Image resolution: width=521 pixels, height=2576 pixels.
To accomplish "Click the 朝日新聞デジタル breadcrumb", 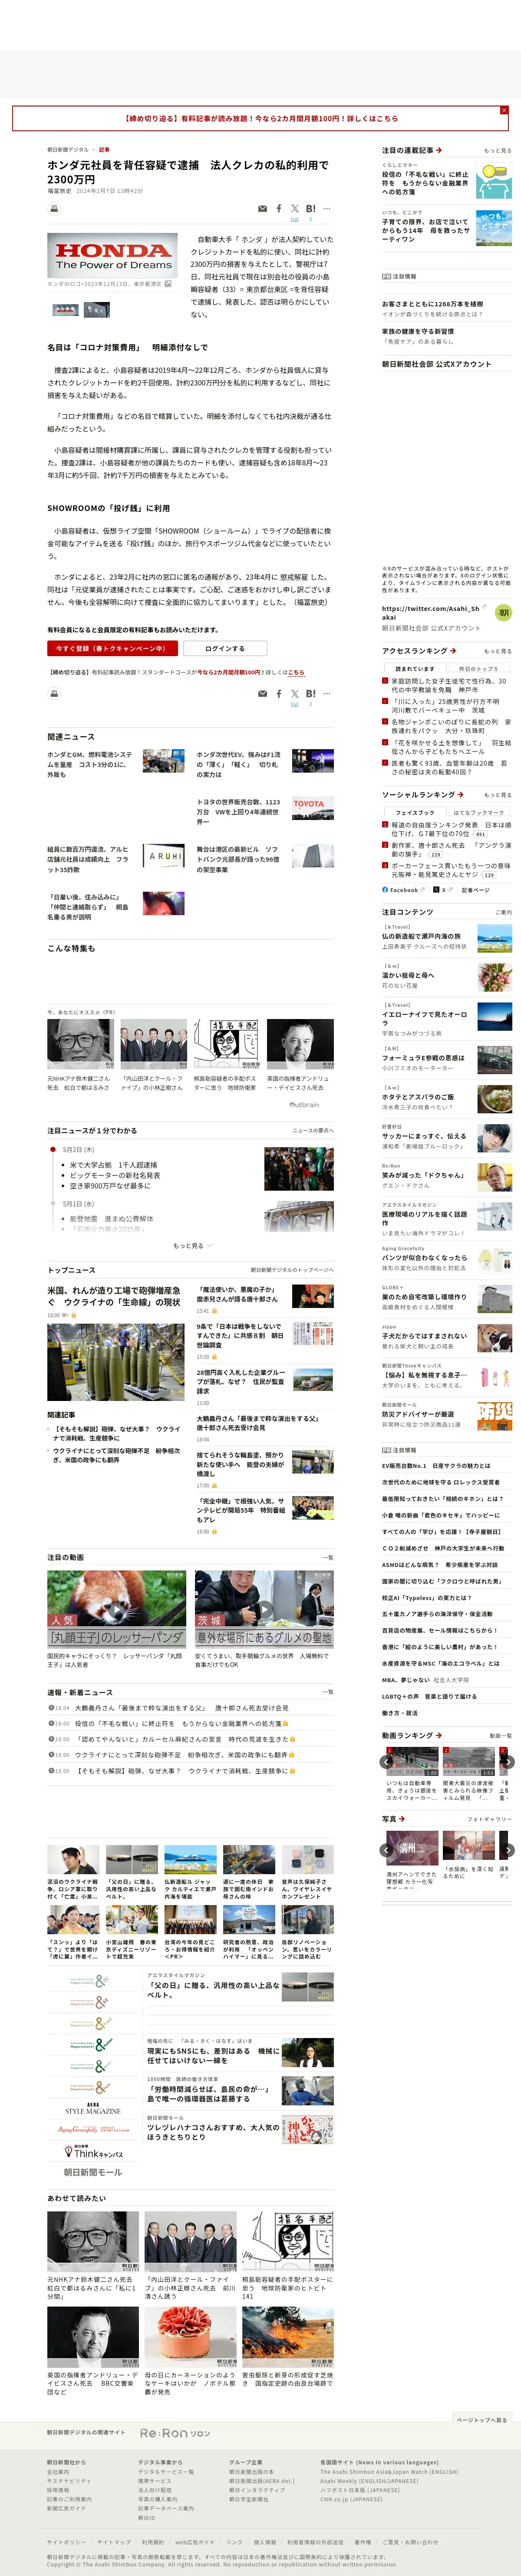I will (68, 149).
